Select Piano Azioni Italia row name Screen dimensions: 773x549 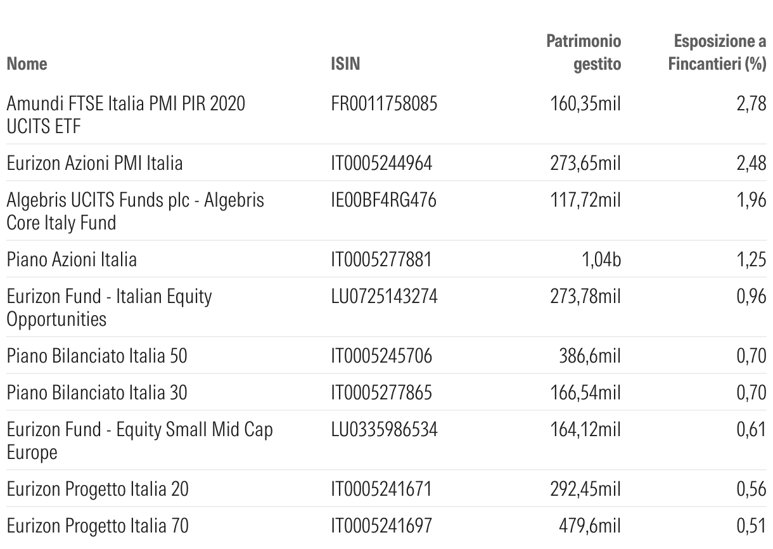[x=72, y=259]
